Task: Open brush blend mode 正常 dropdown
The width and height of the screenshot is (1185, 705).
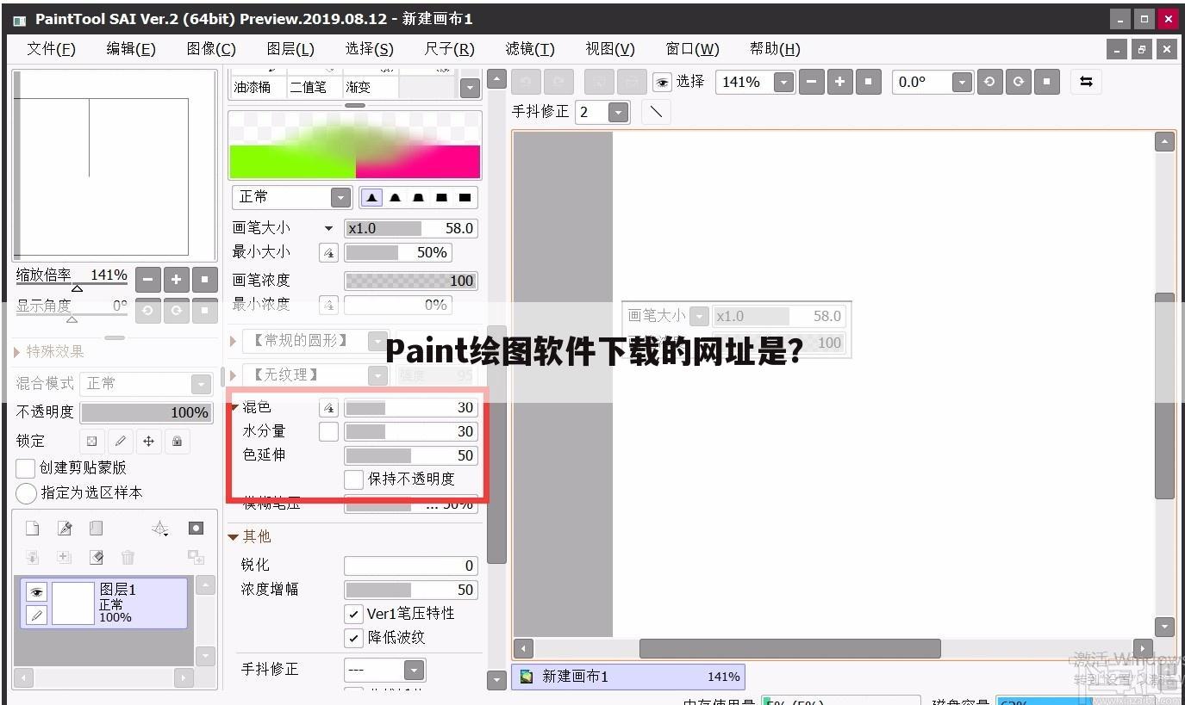Action: [341, 197]
